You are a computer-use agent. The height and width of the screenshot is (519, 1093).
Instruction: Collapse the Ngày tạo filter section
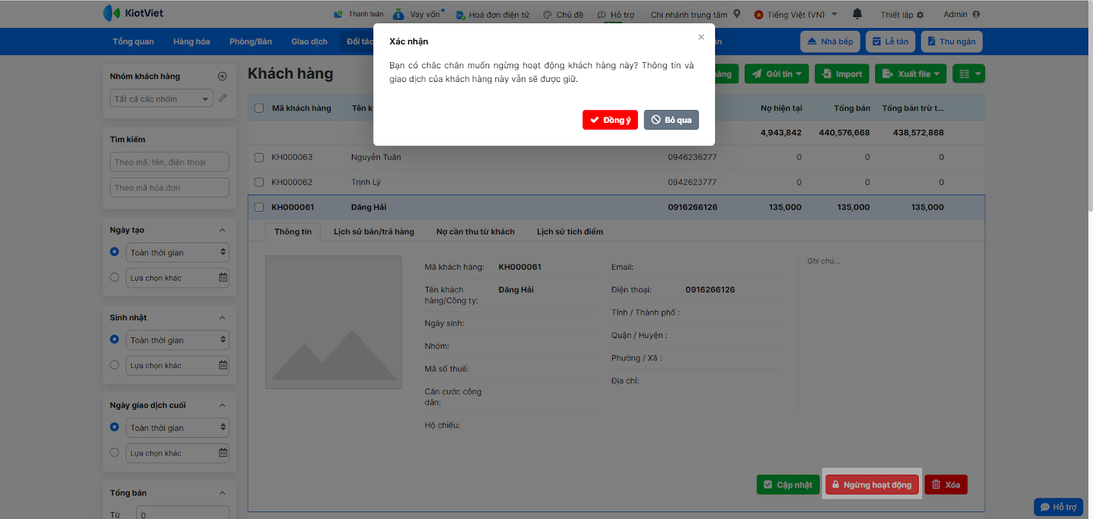[222, 230]
